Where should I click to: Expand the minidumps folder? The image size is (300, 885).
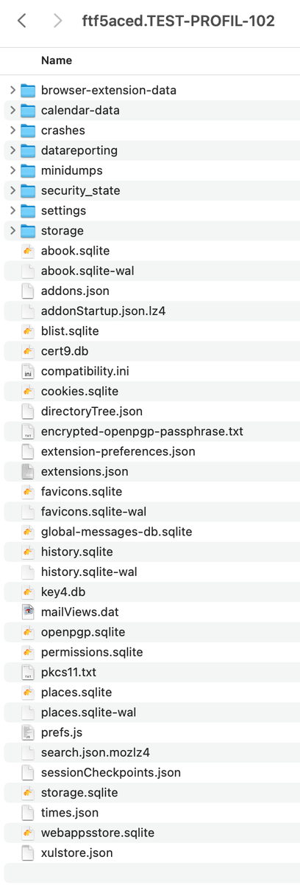(x=12, y=170)
